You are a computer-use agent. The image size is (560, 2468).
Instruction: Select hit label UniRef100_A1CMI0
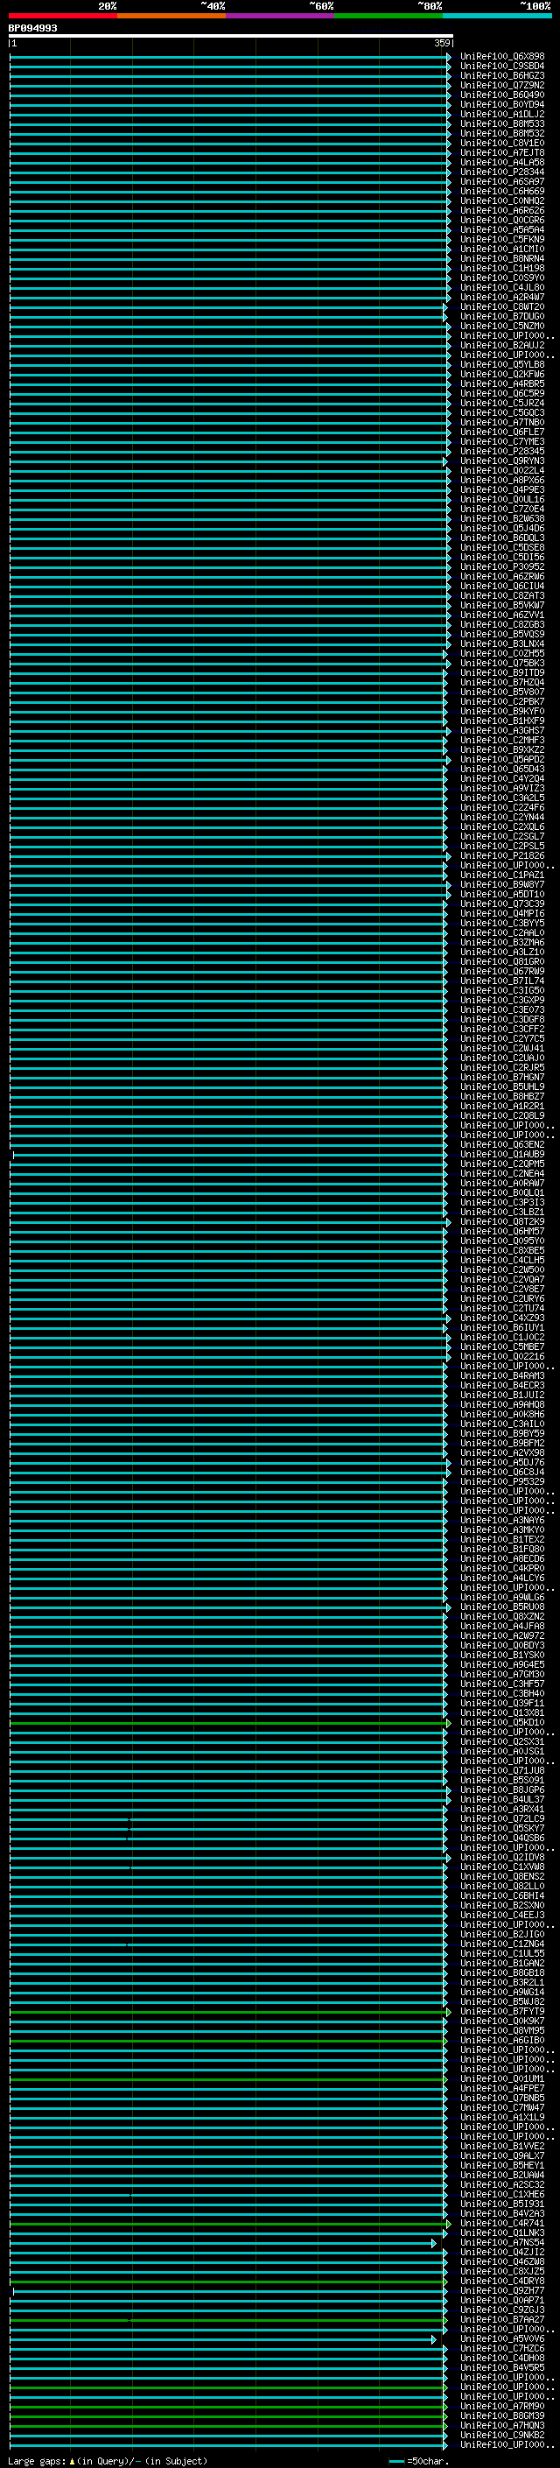[502, 250]
